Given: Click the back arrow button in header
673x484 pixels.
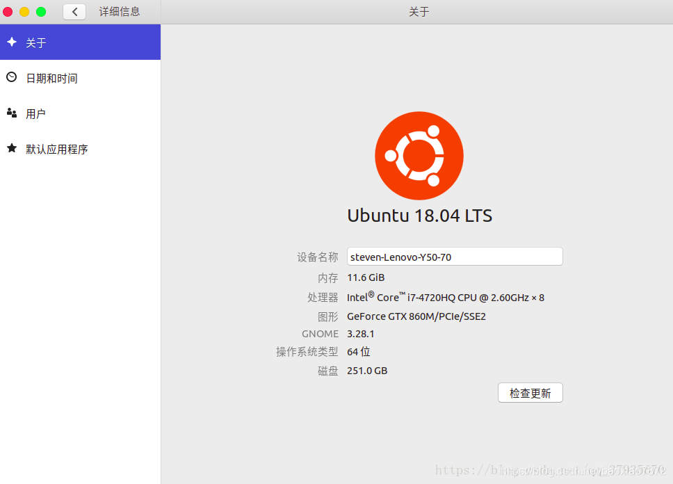Looking at the screenshot, I should tap(74, 12).
